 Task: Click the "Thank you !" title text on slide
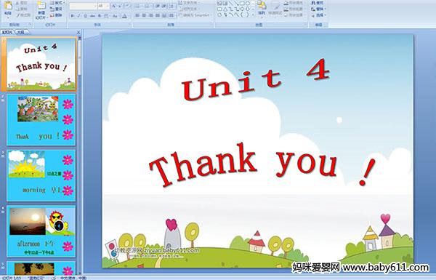(x=262, y=164)
